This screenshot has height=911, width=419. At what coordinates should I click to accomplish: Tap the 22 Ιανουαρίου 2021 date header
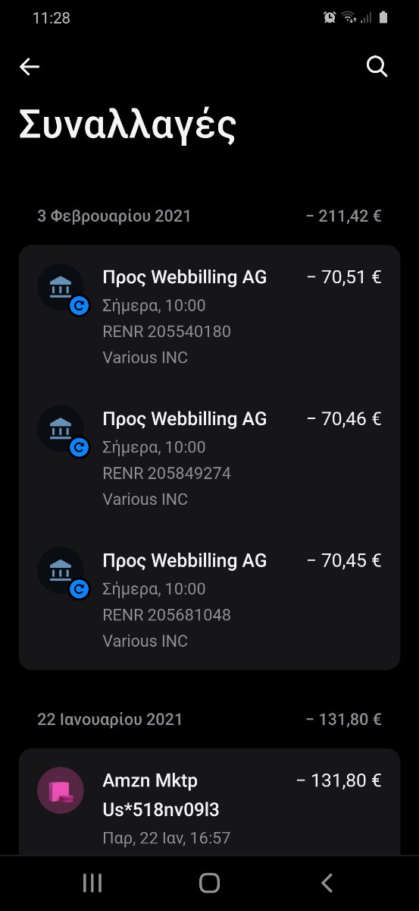tap(110, 719)
